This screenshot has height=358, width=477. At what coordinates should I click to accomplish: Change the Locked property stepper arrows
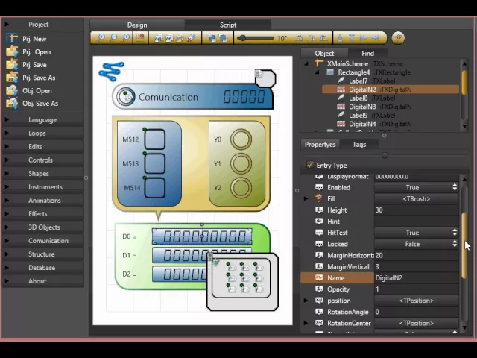tap(455, 244)
